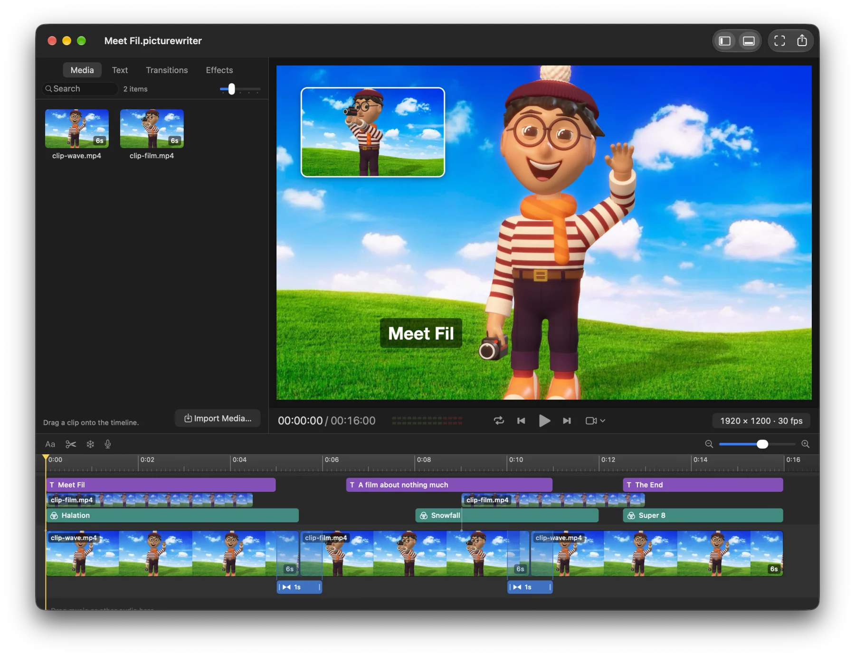Select The End title clip
Screen dimensions: 855x657
[x=703, y=485]
